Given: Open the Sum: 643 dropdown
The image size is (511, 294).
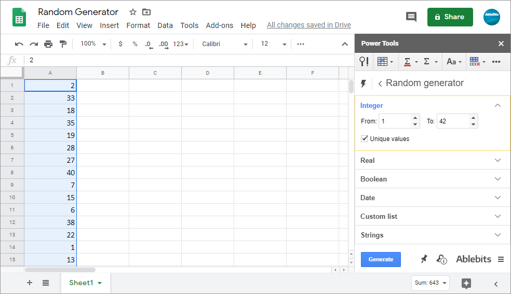Looking at the screenshot, I should [431, 283].
